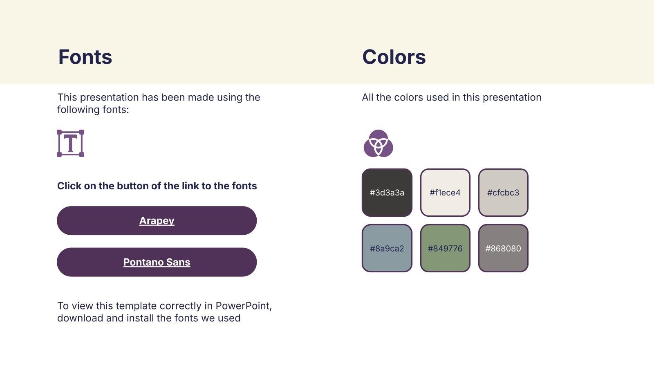Open the Pontano Sans font link

pyautogui.click(x=157, y=262)
